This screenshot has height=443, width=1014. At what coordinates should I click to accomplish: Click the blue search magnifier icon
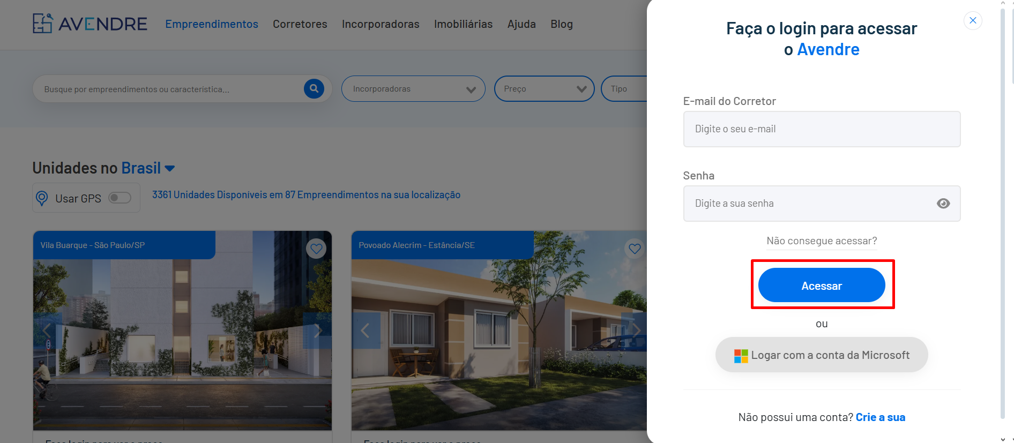pos(314,88)
